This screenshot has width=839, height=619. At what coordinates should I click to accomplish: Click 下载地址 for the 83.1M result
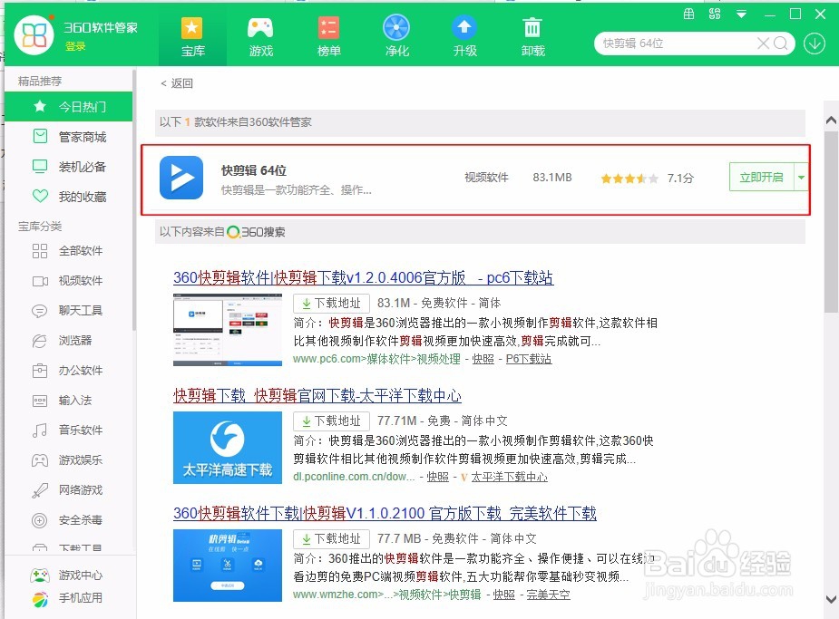(331, 303)
